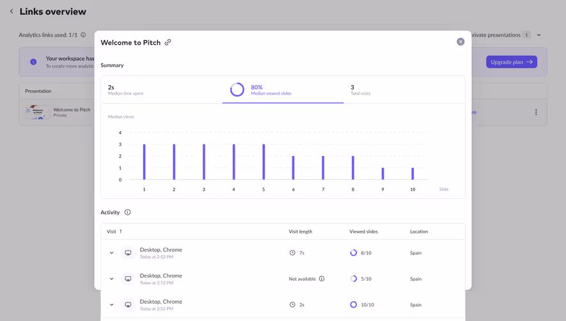Click the Visit column header label
The image size is (566, 321).
(x=111, y=231)
